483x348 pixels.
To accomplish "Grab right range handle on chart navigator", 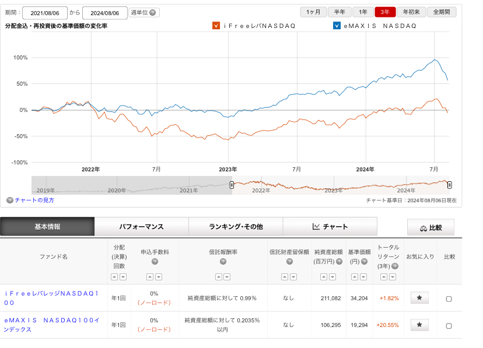I will click(x=449, y=185).
